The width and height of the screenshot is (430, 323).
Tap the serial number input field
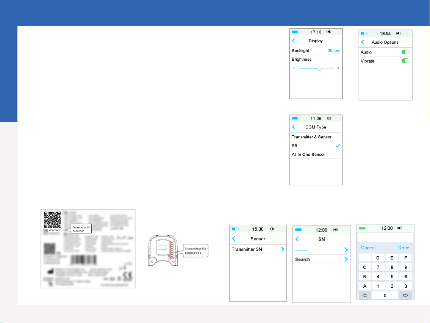[385, 238]
